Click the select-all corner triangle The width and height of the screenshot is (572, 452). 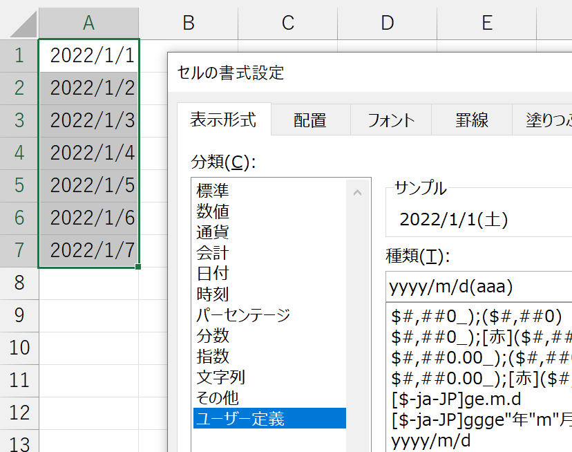[23, 24]
